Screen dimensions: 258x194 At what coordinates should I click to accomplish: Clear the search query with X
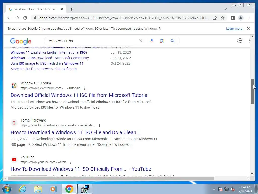point(141,41)
